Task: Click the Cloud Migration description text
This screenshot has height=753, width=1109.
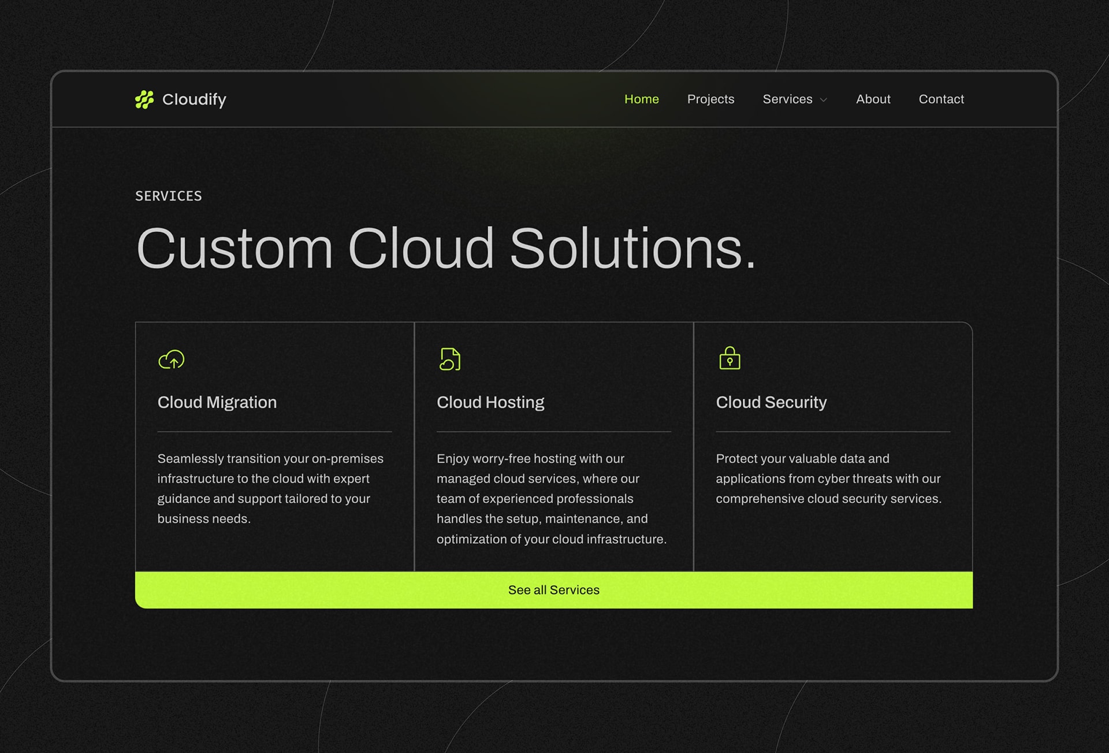Action: click(x=270, y=488)
